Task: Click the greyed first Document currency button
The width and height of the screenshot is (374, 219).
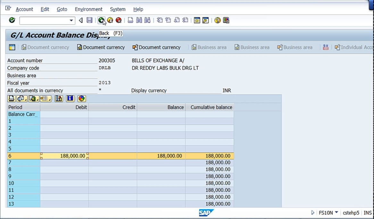Action: (x=45, y=47)
